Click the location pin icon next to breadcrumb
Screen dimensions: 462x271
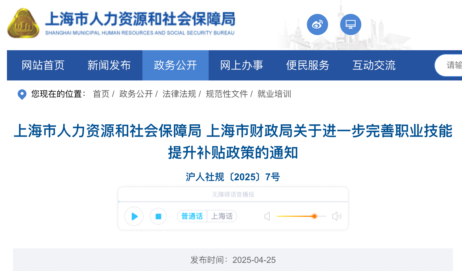[x=21, y=94]
